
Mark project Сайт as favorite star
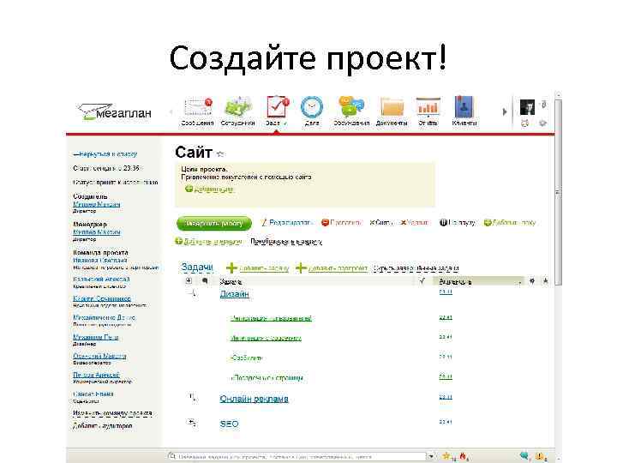click(x=220, y=154)
